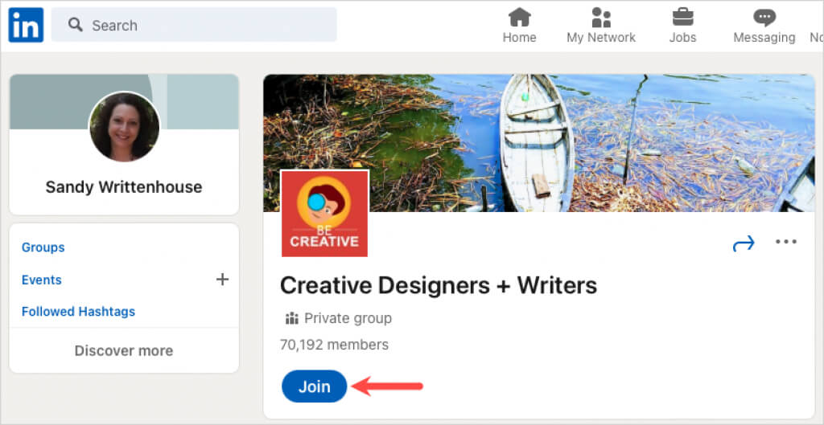This screenshot has height=425, width=824.
Task: Click the Sandy Writtenhouse name link
Action: click(x=124, y=187)
